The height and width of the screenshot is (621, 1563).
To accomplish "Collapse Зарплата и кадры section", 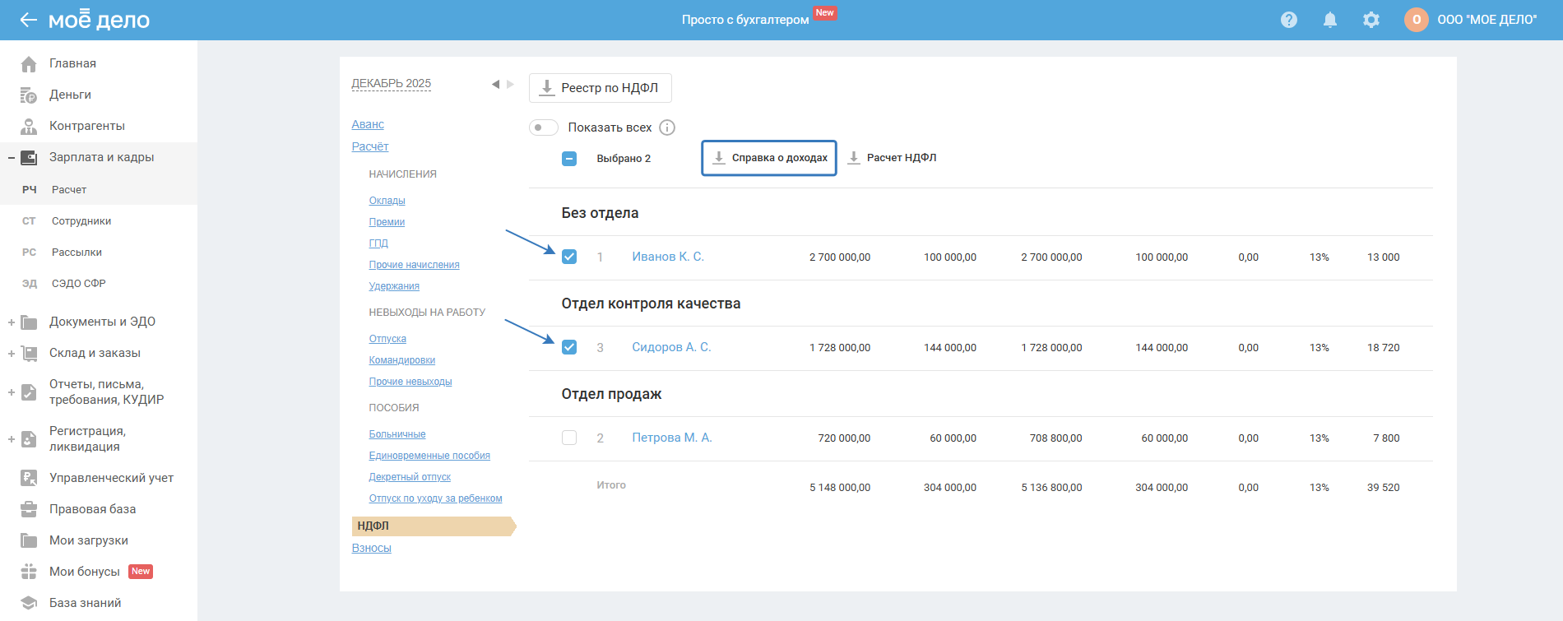I will (12, 158).
